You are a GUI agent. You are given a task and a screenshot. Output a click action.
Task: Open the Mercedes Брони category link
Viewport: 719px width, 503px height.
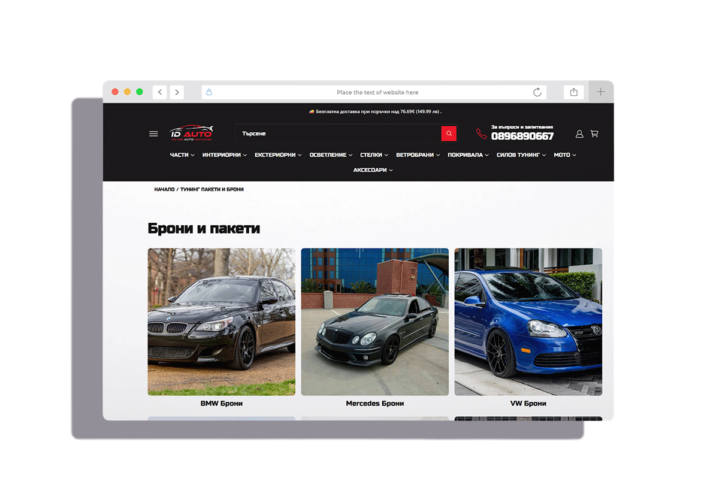375,404
